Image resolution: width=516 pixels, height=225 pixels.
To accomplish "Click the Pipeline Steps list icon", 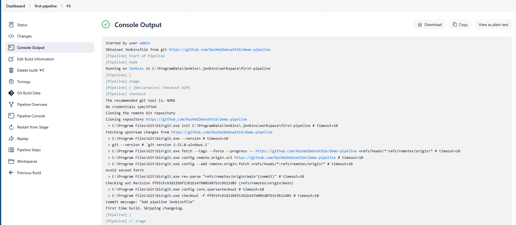I will click(x=11, y=150).
